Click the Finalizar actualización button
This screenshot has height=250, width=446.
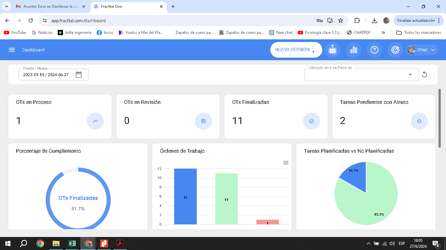(416, 21)
